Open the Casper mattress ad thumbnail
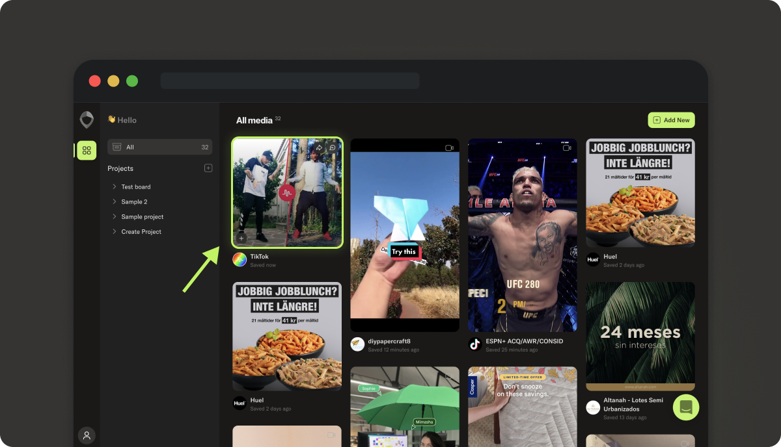781x447 pixels. point(523,407)
